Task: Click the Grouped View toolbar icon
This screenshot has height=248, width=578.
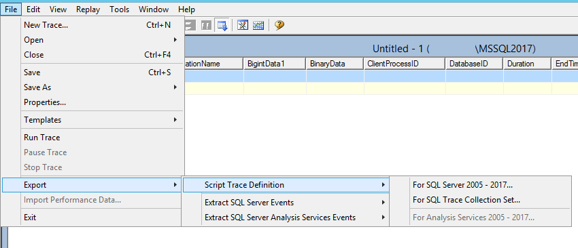Action: pos(206,25)
